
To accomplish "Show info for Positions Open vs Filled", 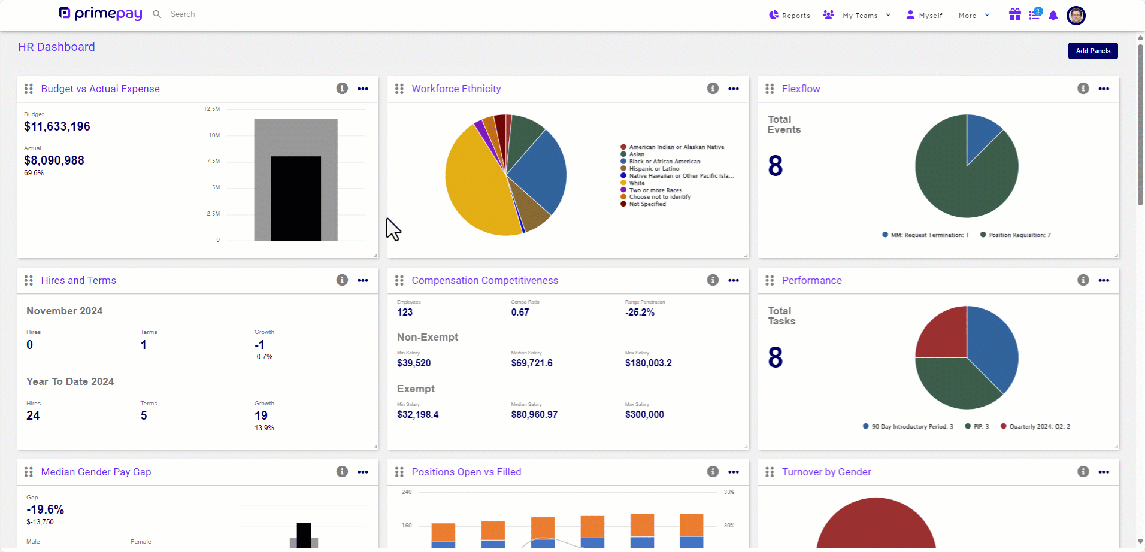I will [x=713, y=472].
